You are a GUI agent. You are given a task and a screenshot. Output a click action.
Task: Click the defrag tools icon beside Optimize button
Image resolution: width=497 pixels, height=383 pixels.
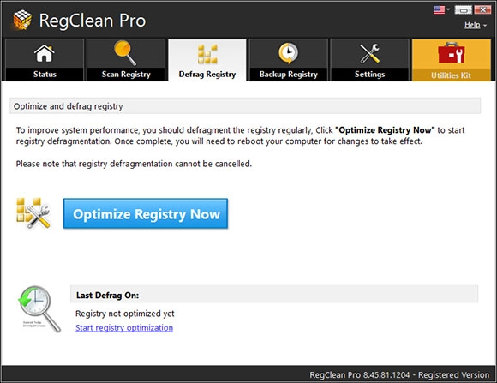click(x=33, y=213)
